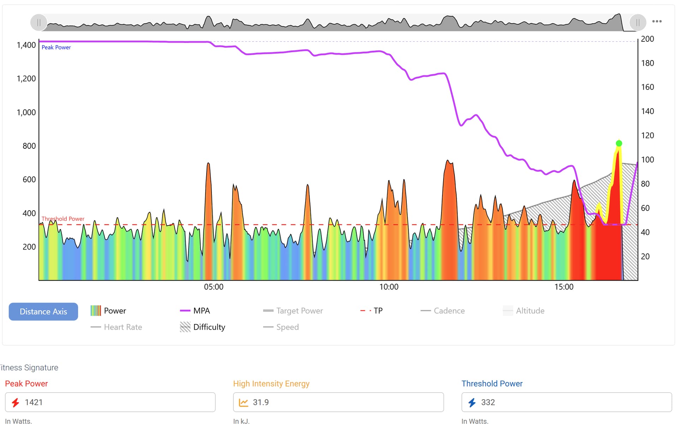Click the blue lightning bolt Threshold Power icon
The width and height of the screenshot is (678, 429).
click(472, 402)
